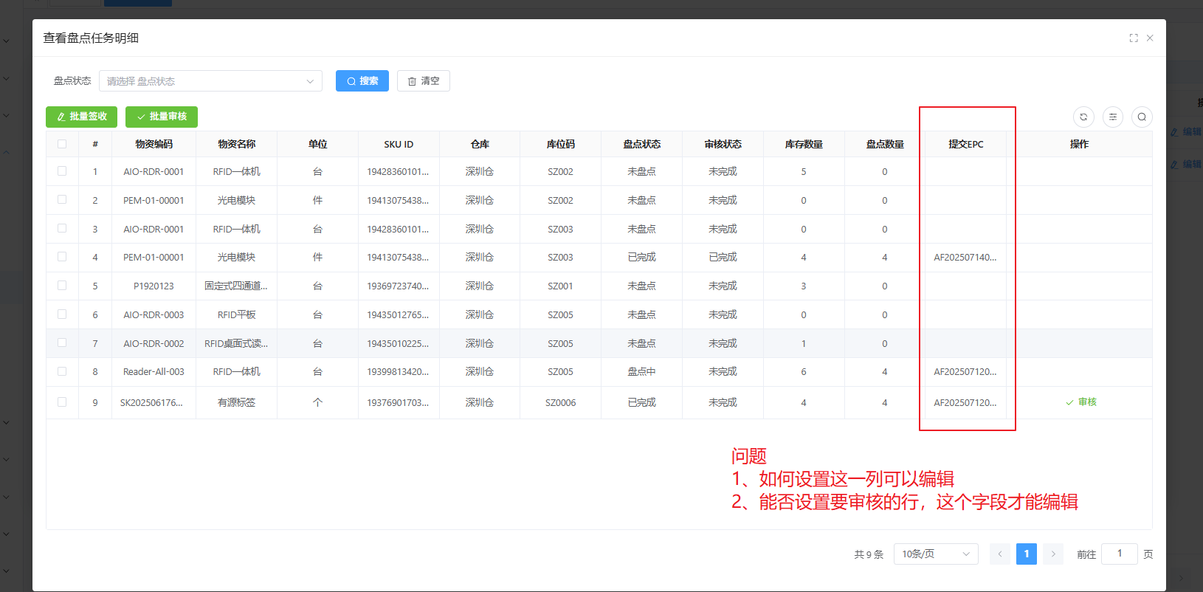Click the 物资名称 column header

pos(236,144)
